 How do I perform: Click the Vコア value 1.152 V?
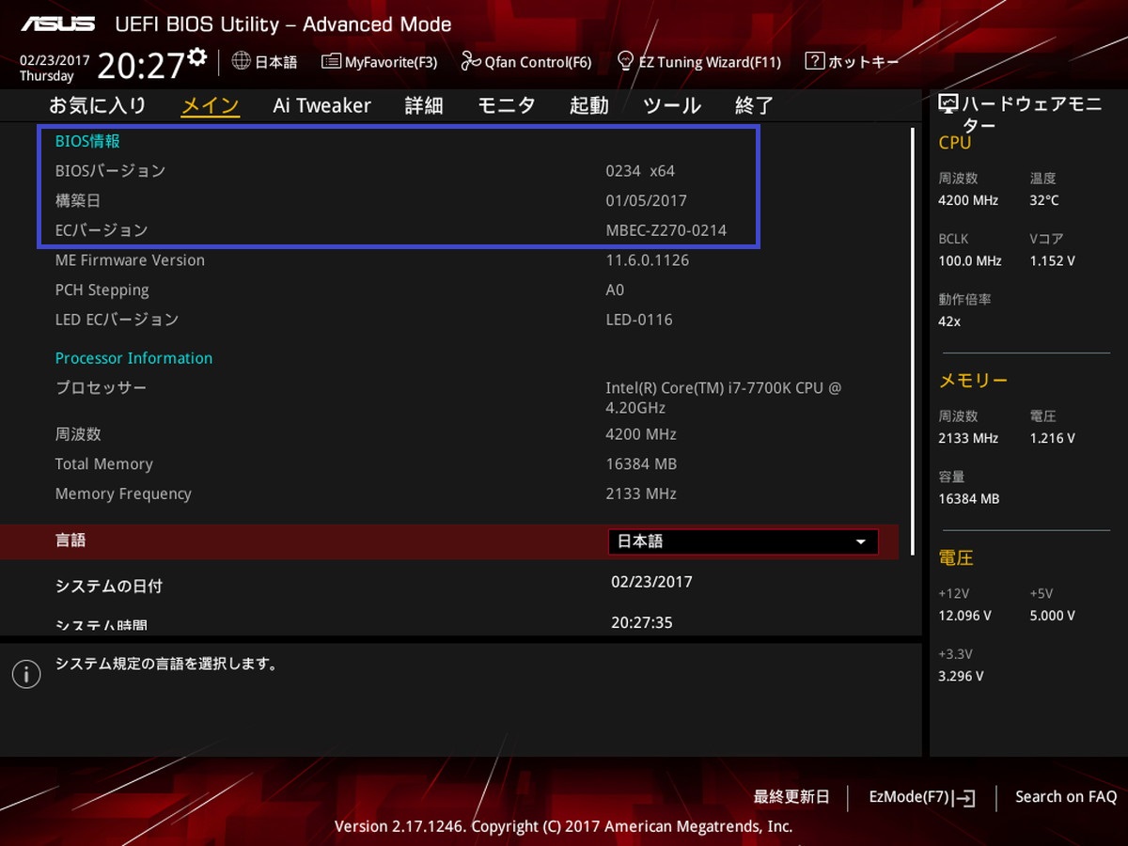(1053, 260)
